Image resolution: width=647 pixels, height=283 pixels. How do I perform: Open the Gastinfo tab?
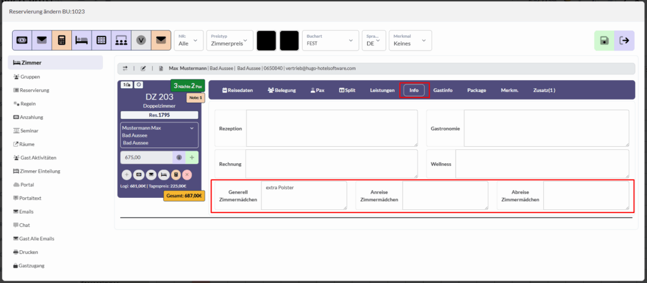click(442, 90)
